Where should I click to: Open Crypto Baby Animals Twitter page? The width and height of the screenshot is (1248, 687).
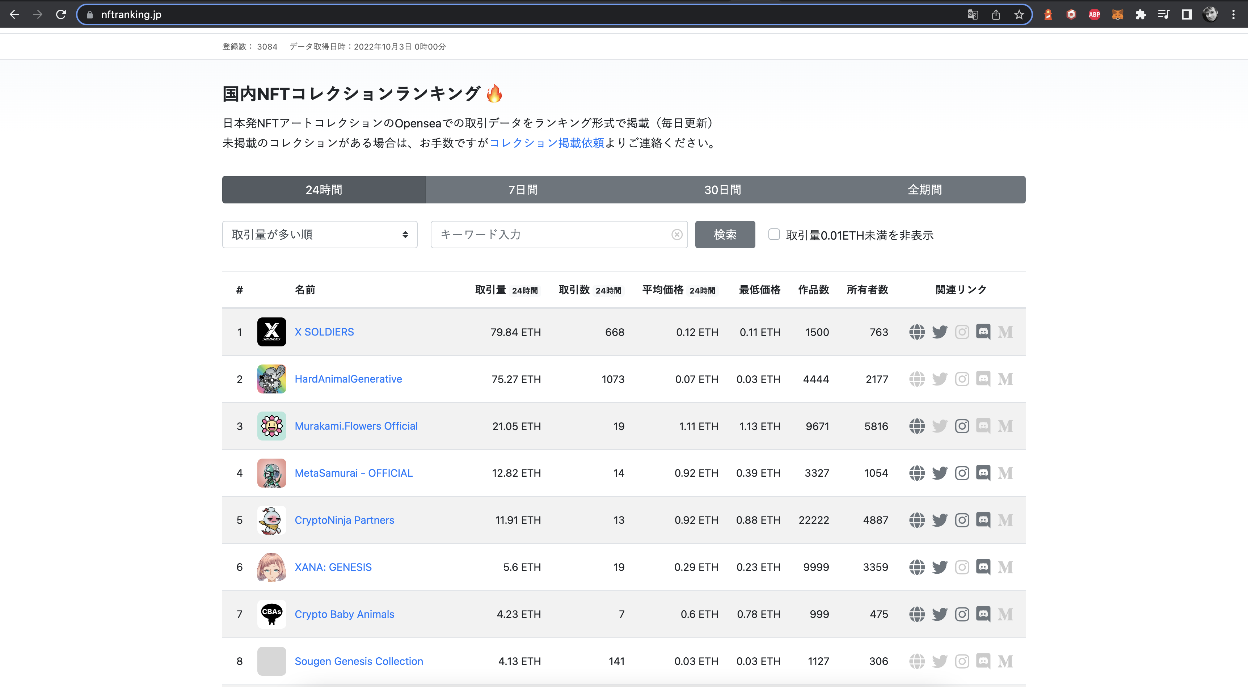click(940, 614)
